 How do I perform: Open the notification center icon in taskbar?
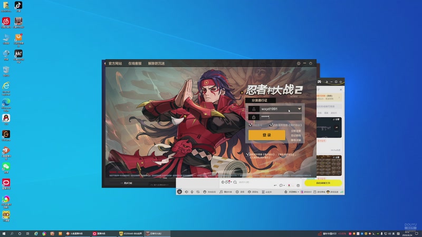click(x=417, y=233)
